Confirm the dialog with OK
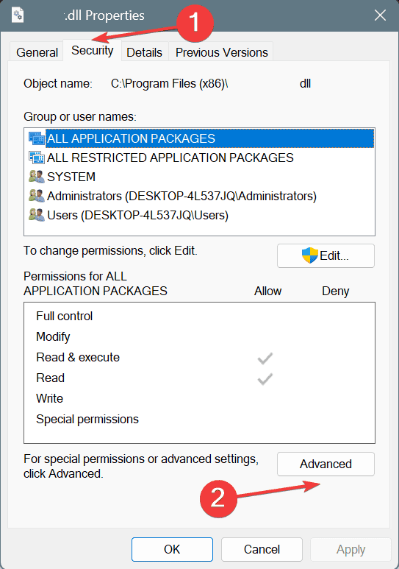The image size is (399, 569). (172, 549)
